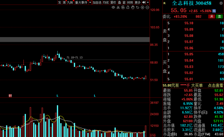Click the green 卖 sell button
Screen dimensions: 224x137
click(x=219, y=16)
